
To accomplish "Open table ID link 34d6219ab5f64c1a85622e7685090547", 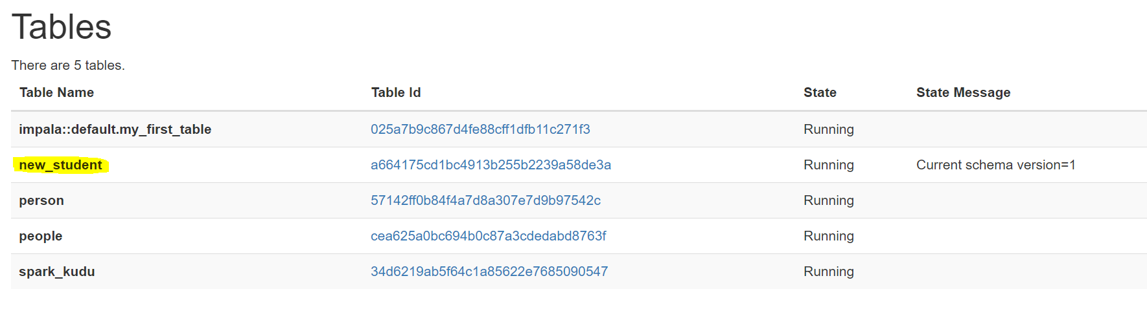I will click(489, 272).
